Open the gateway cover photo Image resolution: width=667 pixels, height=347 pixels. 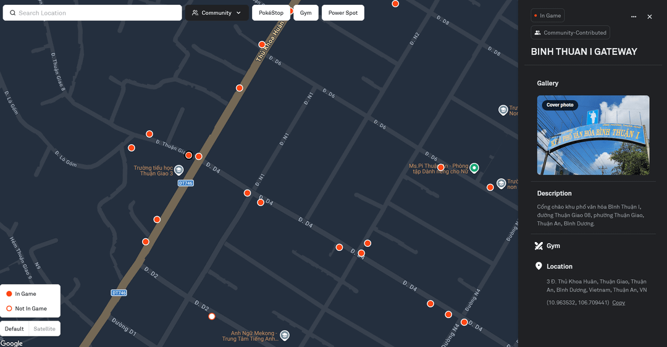[x=593, y=135]
